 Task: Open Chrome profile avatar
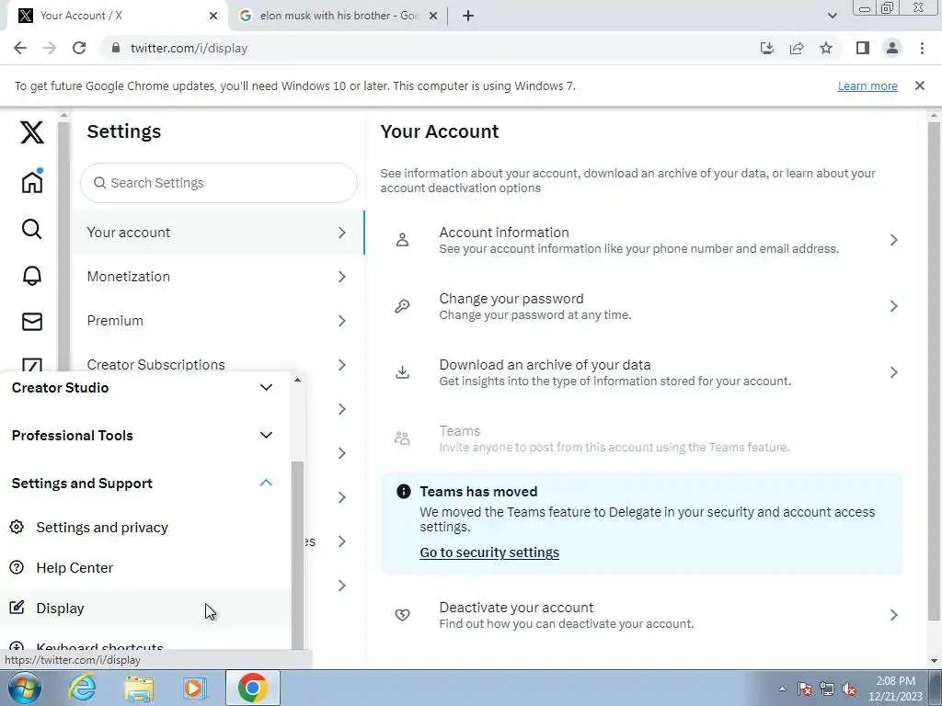pyautogui.click(x=892, y=48)
